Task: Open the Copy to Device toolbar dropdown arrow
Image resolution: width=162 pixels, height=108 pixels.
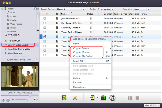Action: pos(97,98)
